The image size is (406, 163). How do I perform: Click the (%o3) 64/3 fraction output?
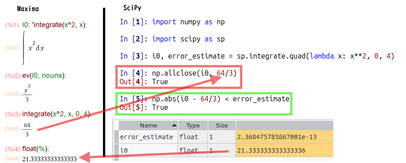click(x=27, y=129)
